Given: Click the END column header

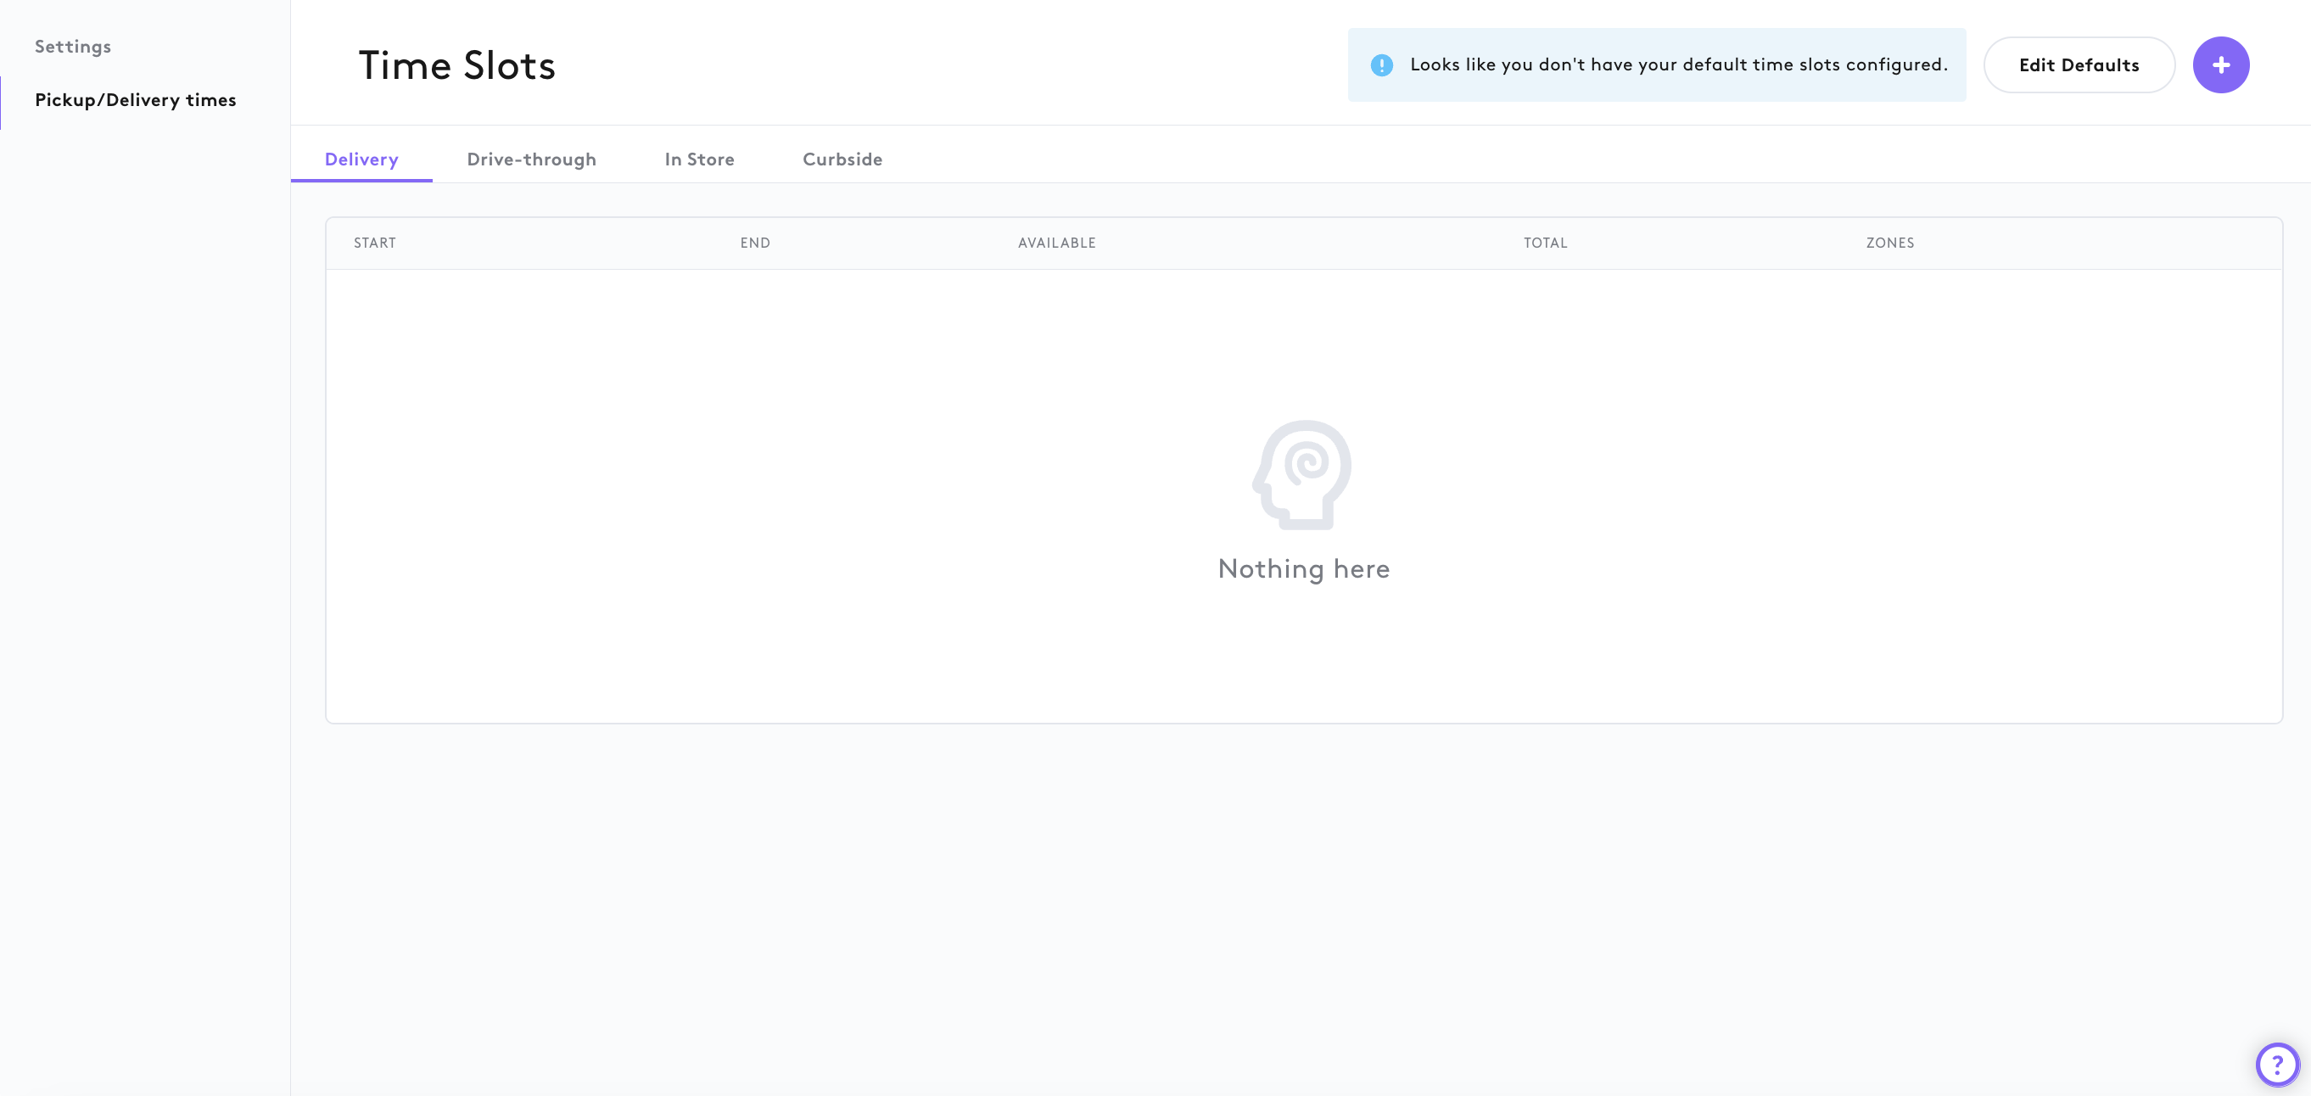Looking at the screenshot, I should pos(755,243).
